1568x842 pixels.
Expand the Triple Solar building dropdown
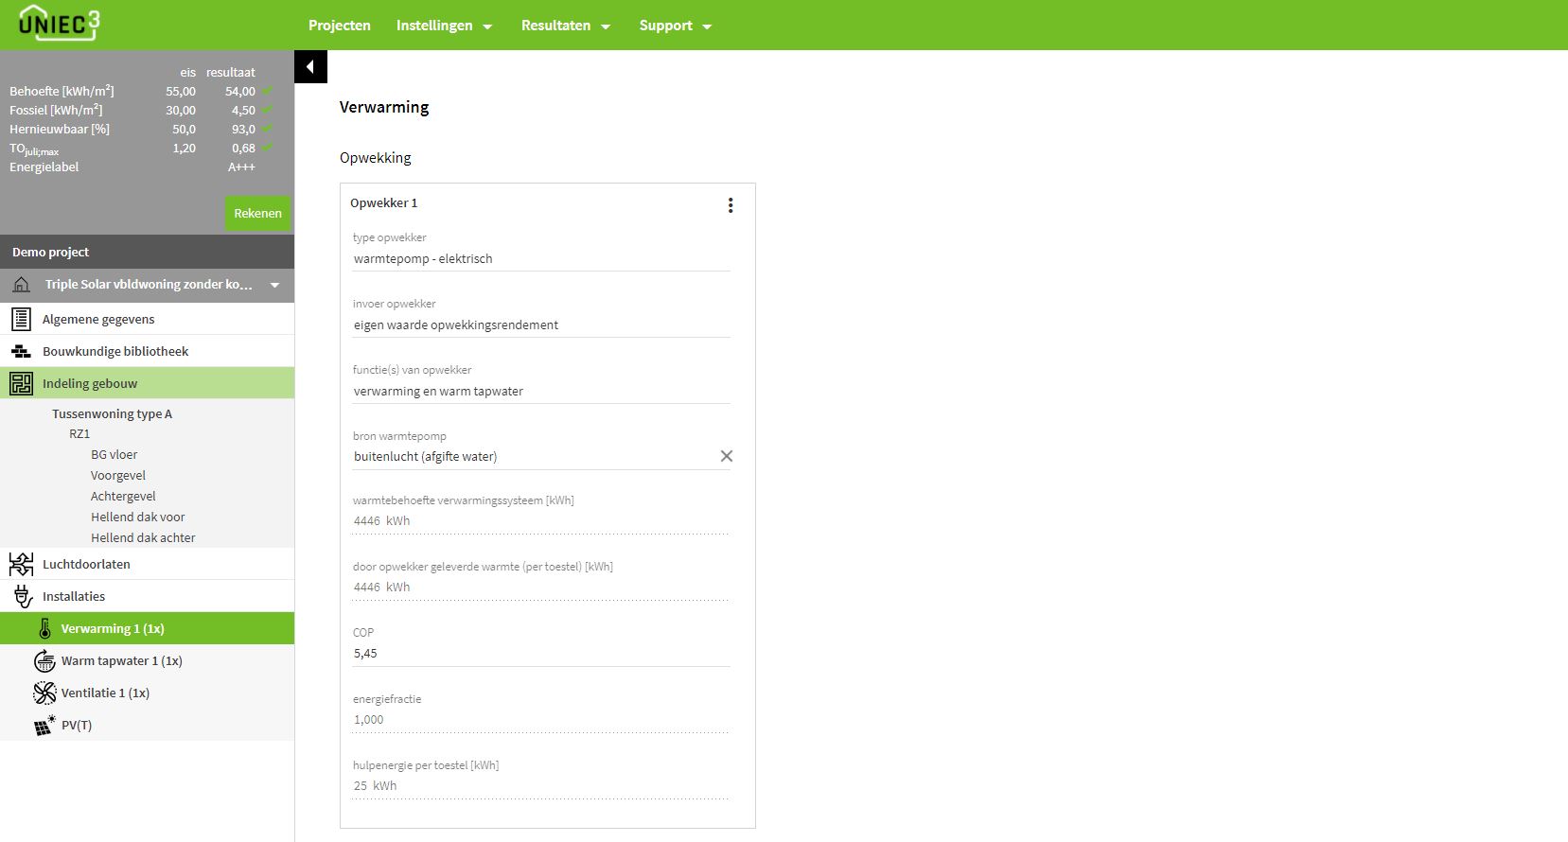[x=274, y=285]
